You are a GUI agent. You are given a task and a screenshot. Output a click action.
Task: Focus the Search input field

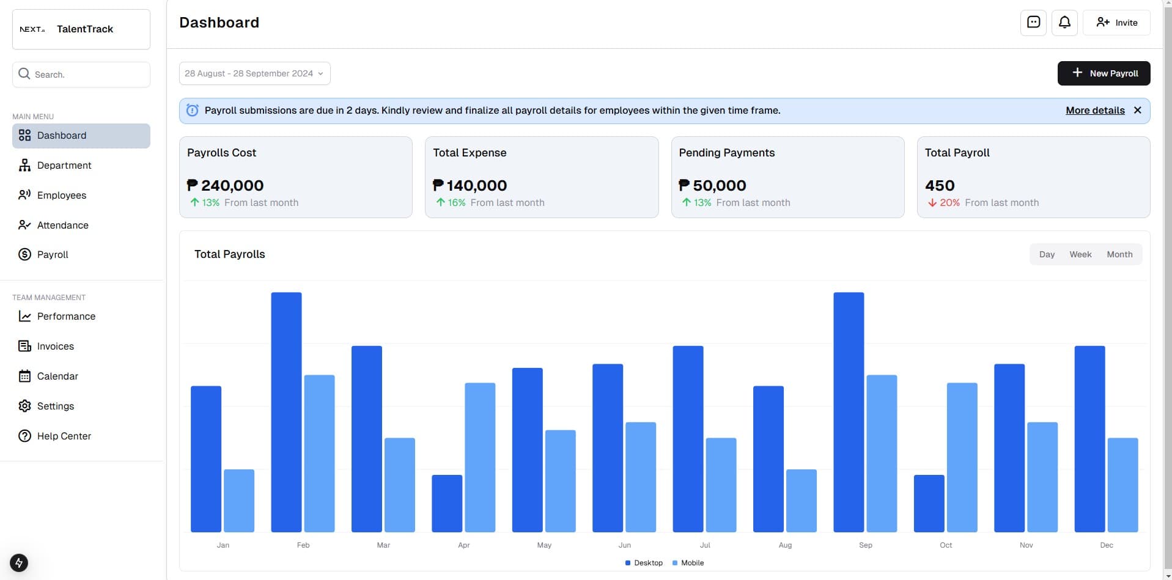tap(81, 75)
